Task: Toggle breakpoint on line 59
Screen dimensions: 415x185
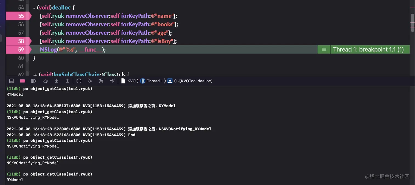Action: (19, 49)
